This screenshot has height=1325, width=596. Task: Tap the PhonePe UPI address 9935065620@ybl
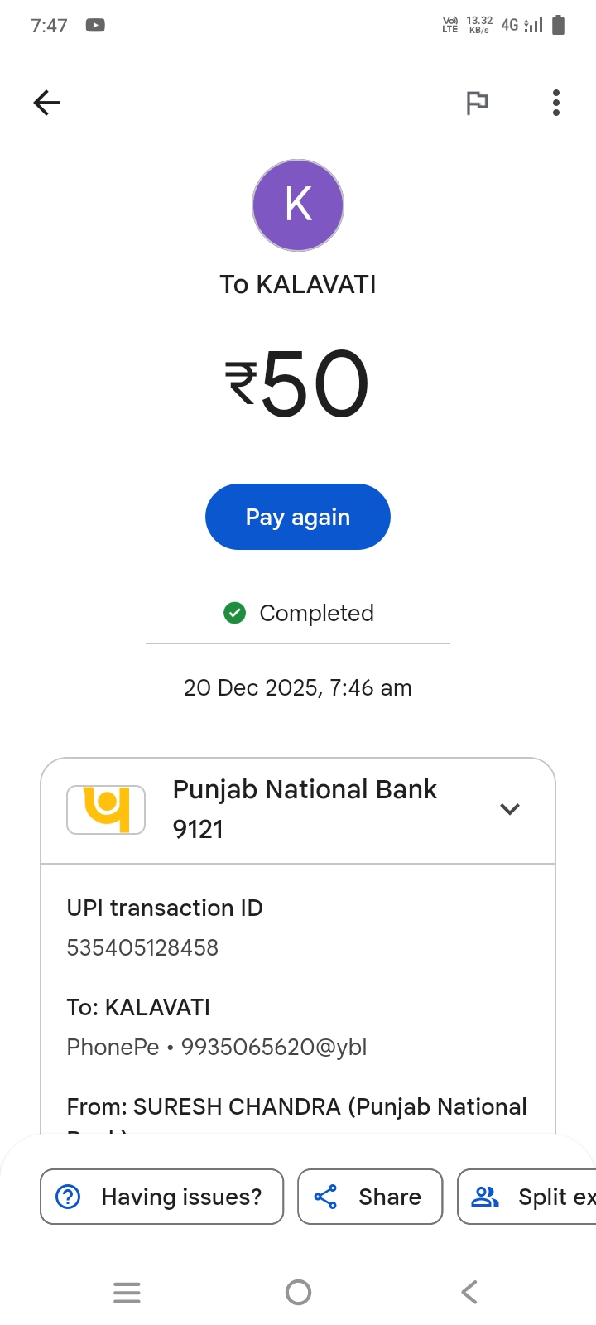[x=274, y=1047]
